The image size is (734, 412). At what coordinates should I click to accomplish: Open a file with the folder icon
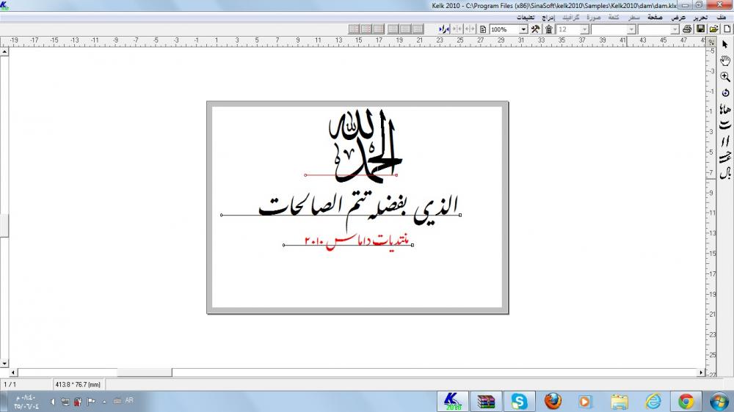pyautogui.click(x=713, y=29)
